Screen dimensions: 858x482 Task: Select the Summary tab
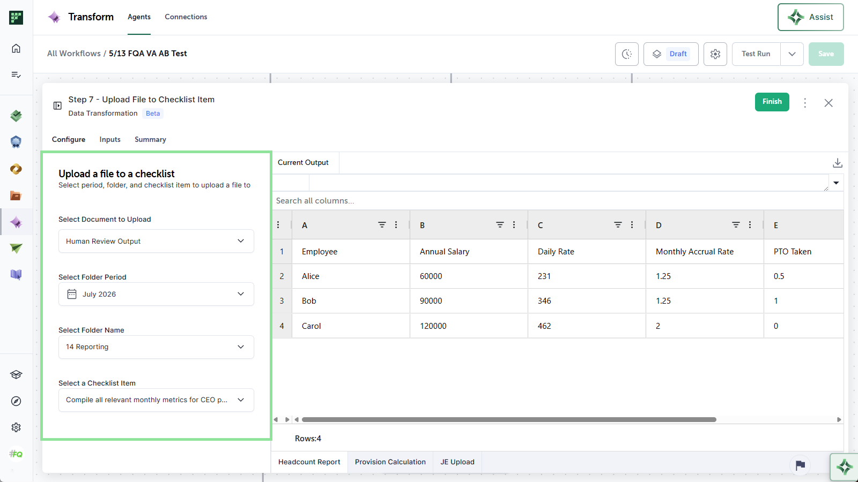(150, 139)
